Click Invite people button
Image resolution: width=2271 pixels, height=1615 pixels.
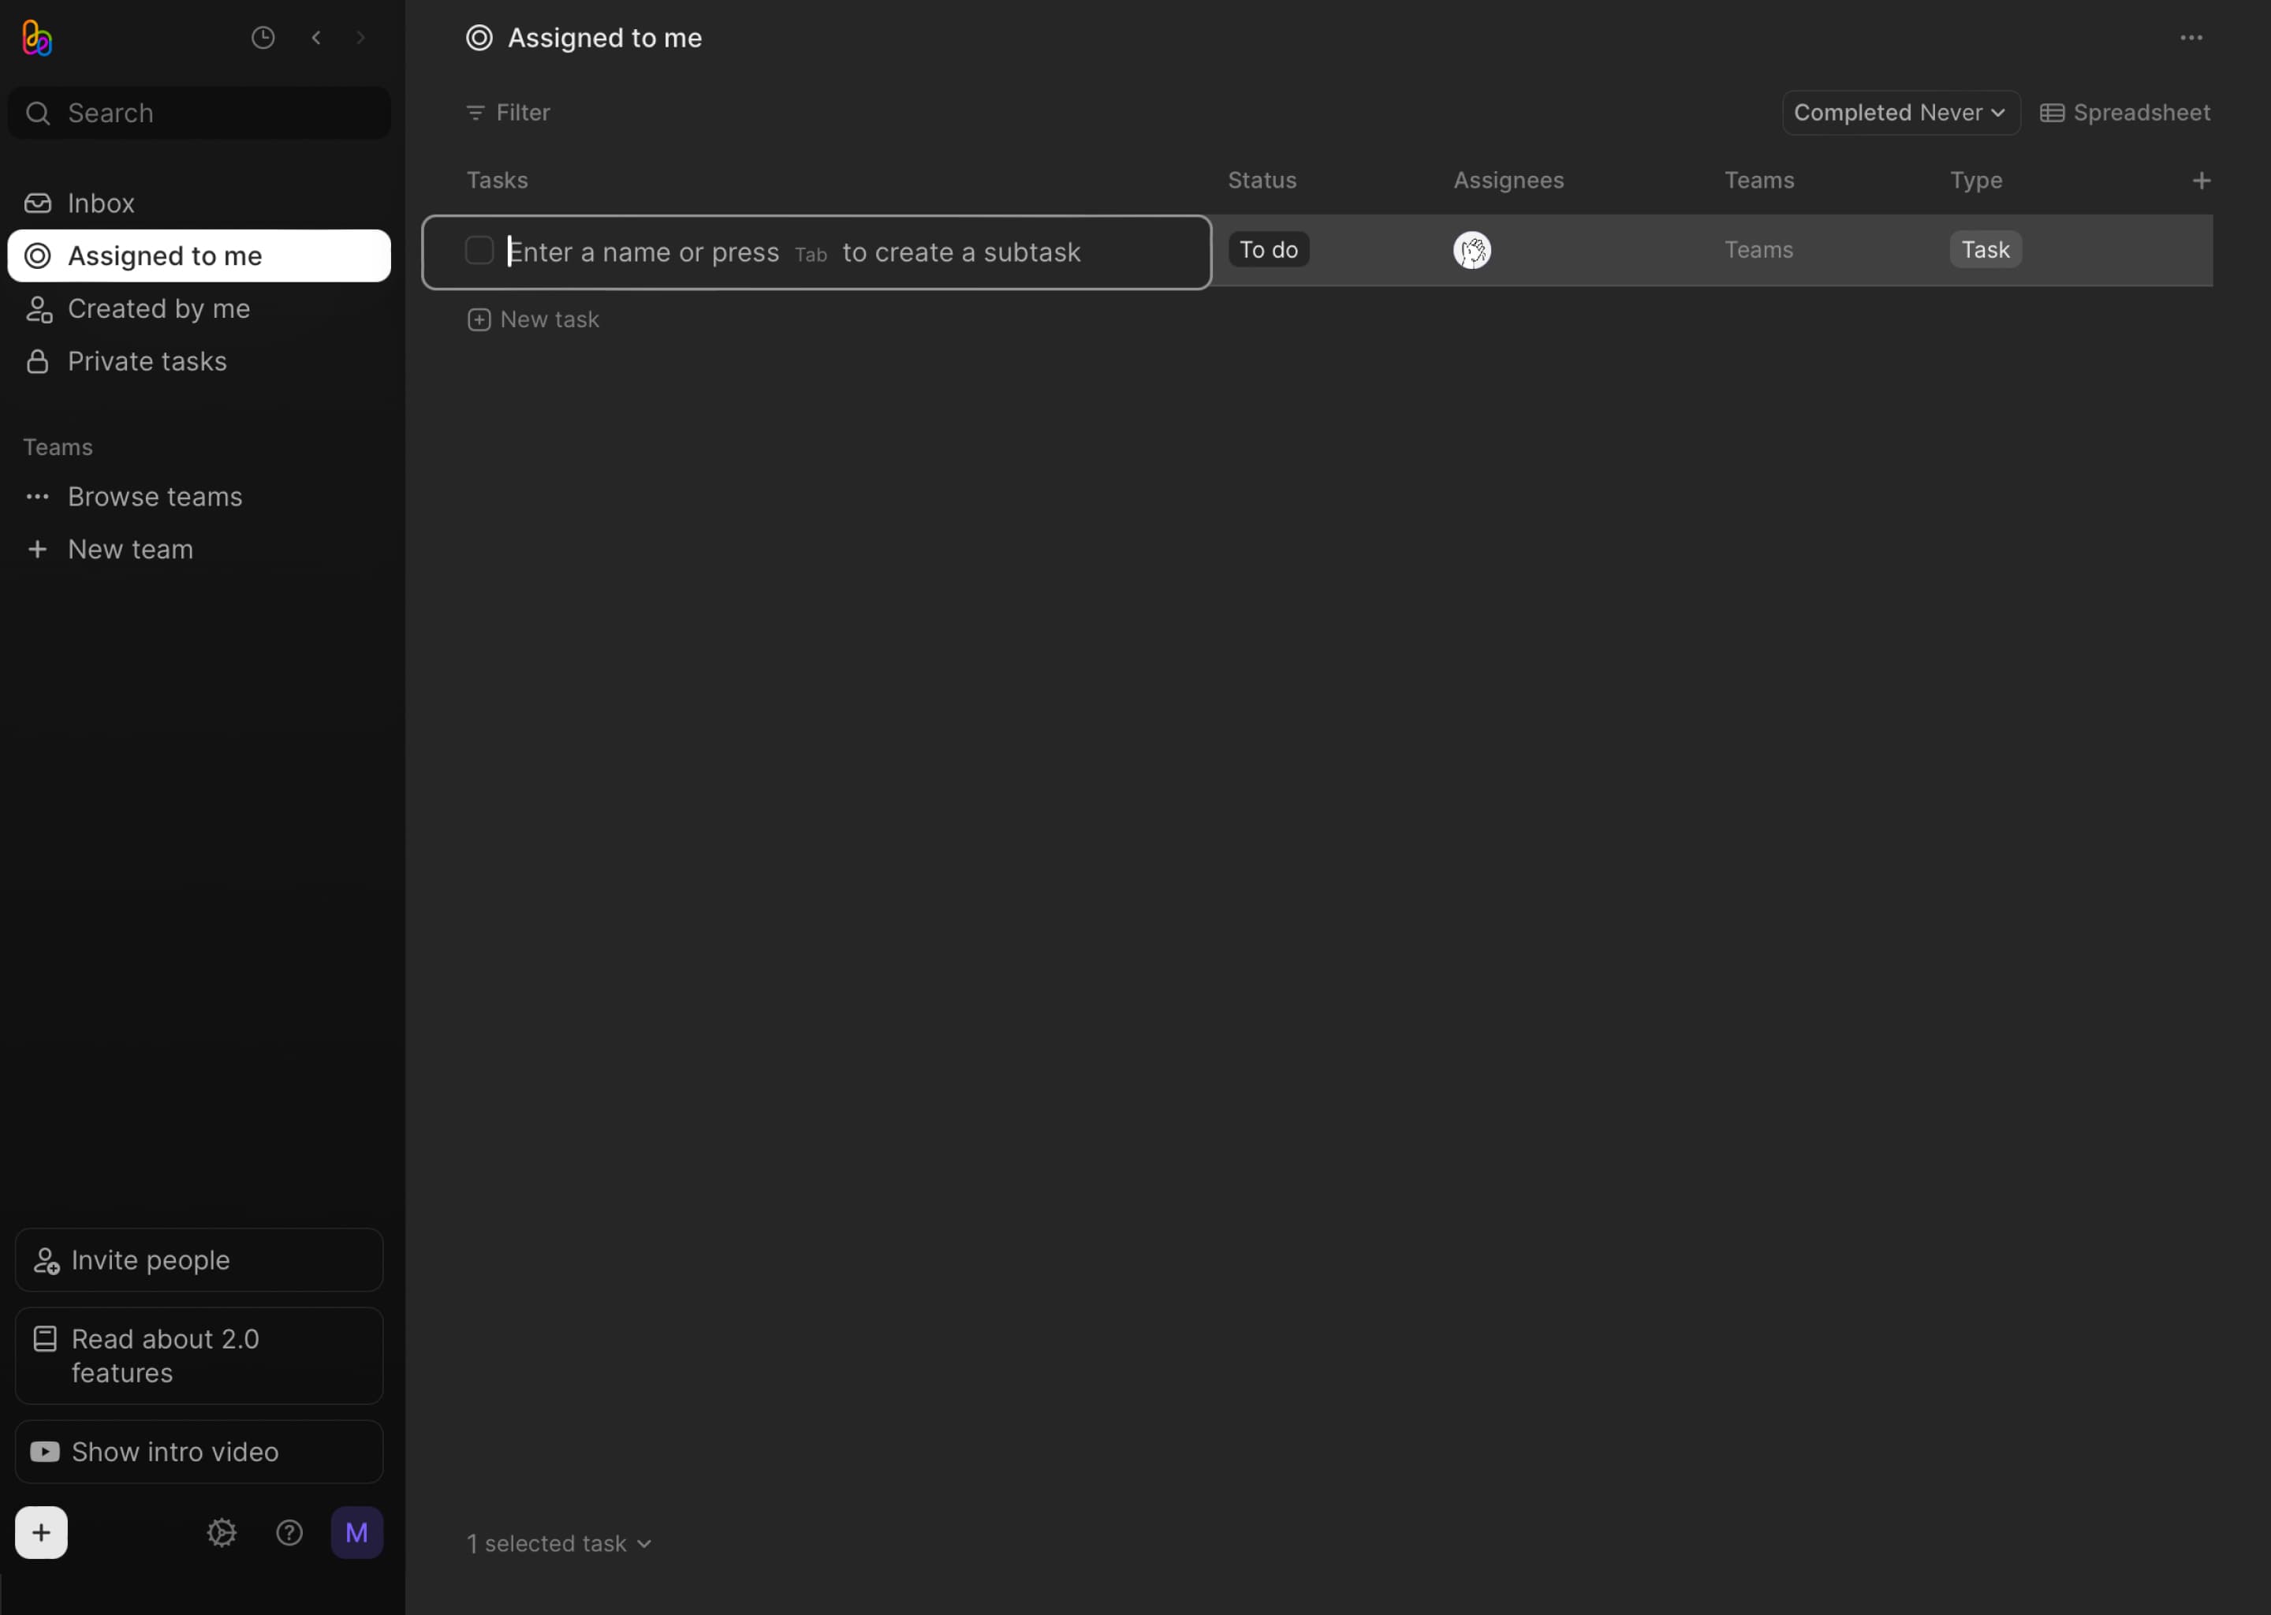pos(197,1259)
